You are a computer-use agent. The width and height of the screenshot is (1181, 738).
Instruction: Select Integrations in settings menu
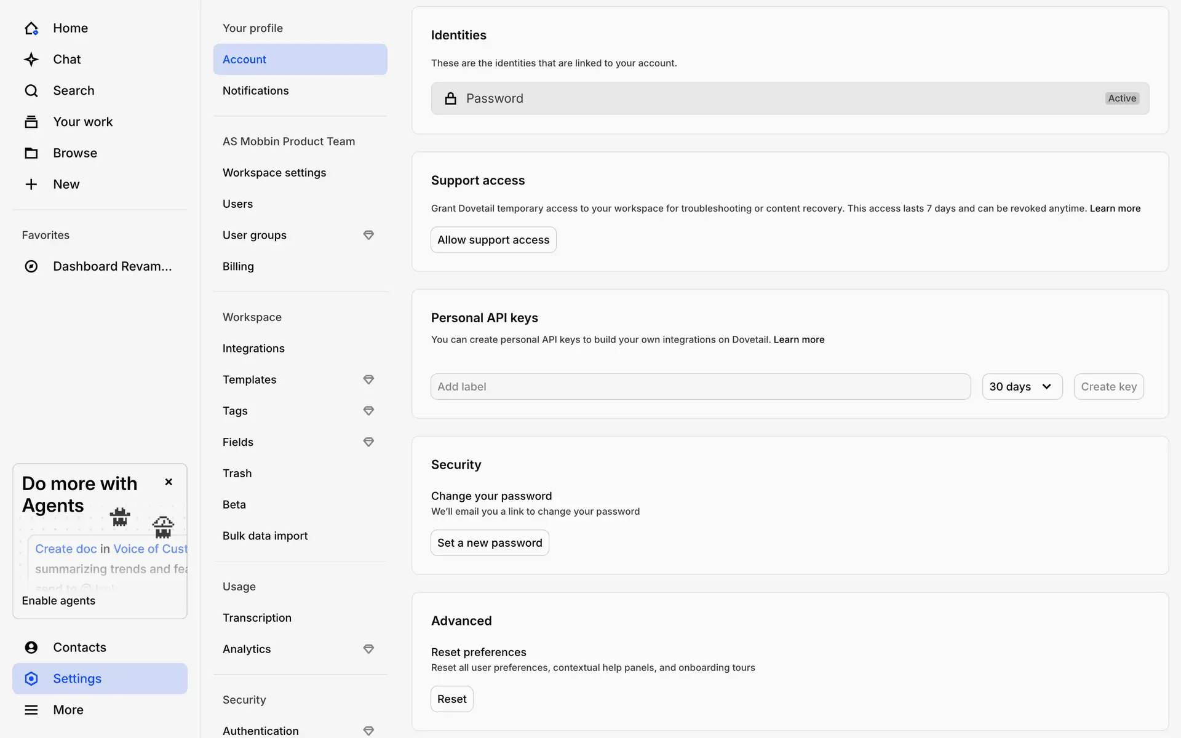pos(253,349)
